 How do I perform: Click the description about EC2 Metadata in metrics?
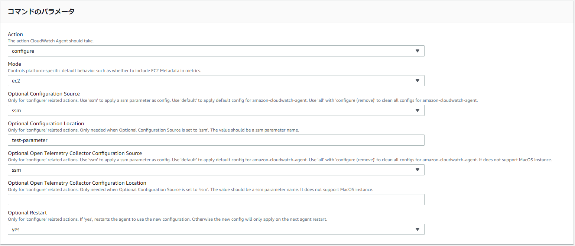[104, 71]
